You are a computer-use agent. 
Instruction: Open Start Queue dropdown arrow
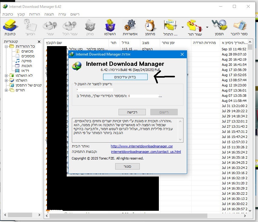183,27
